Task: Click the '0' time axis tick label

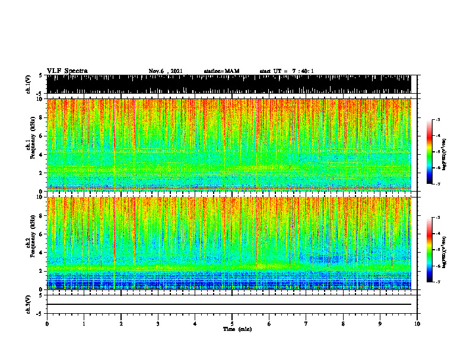Action: pyautogui.click(x=47, y=324)
